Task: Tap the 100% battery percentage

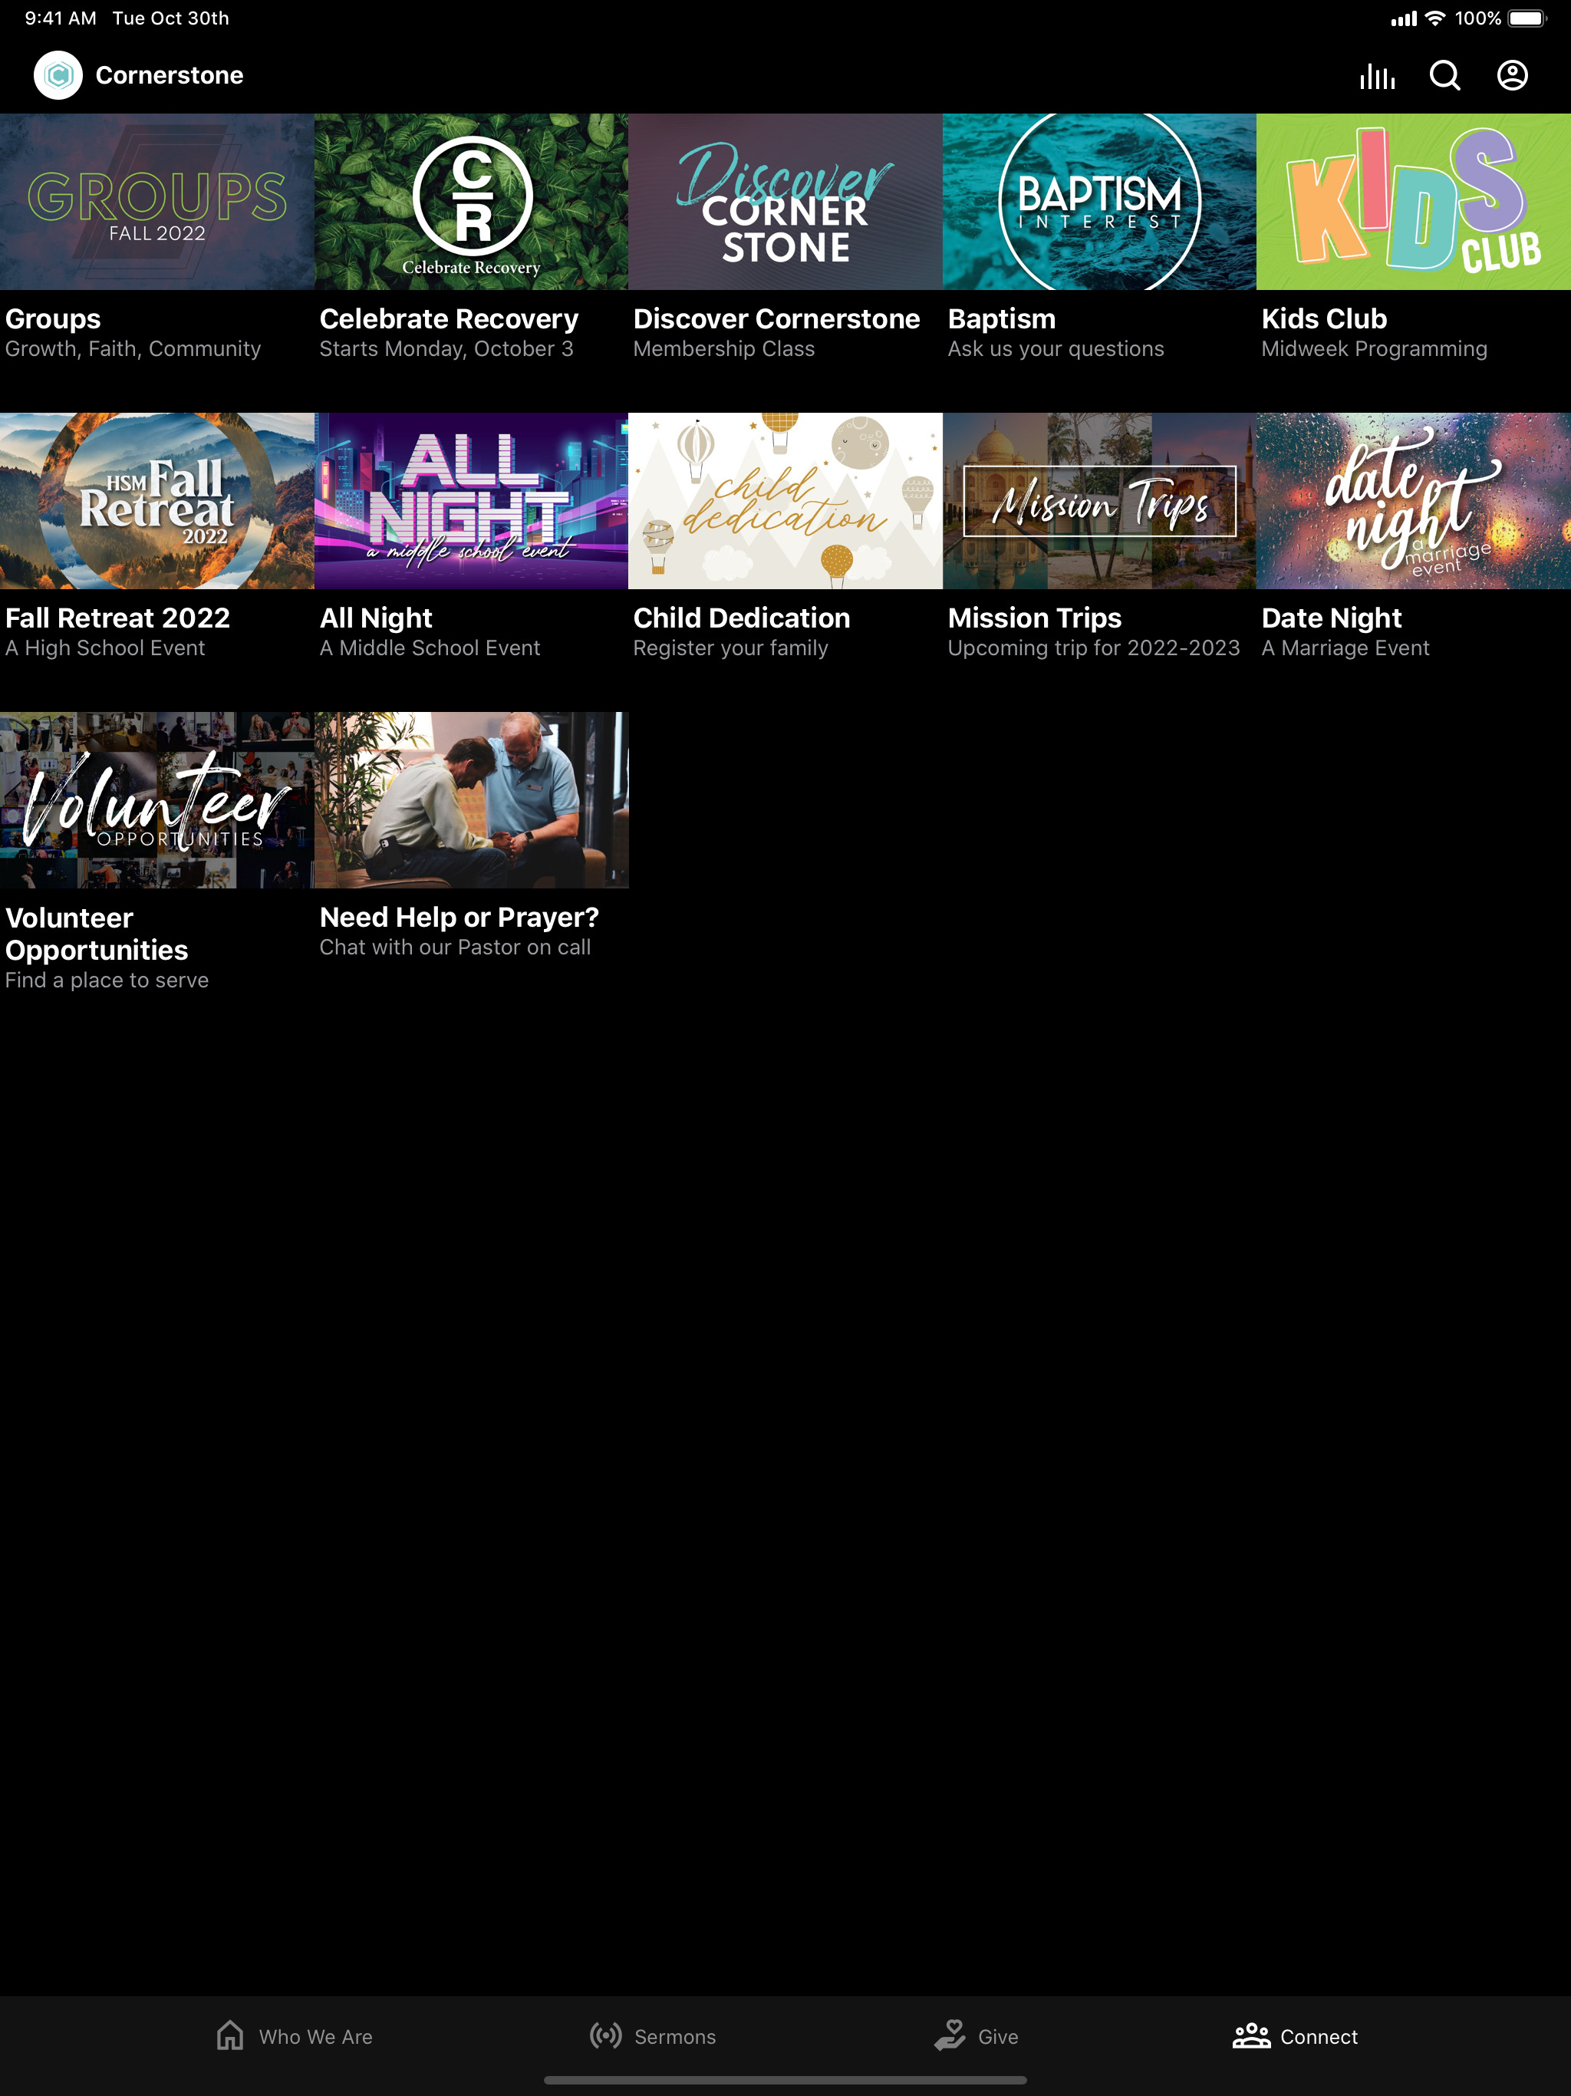Action: [x=1478, y=18]
